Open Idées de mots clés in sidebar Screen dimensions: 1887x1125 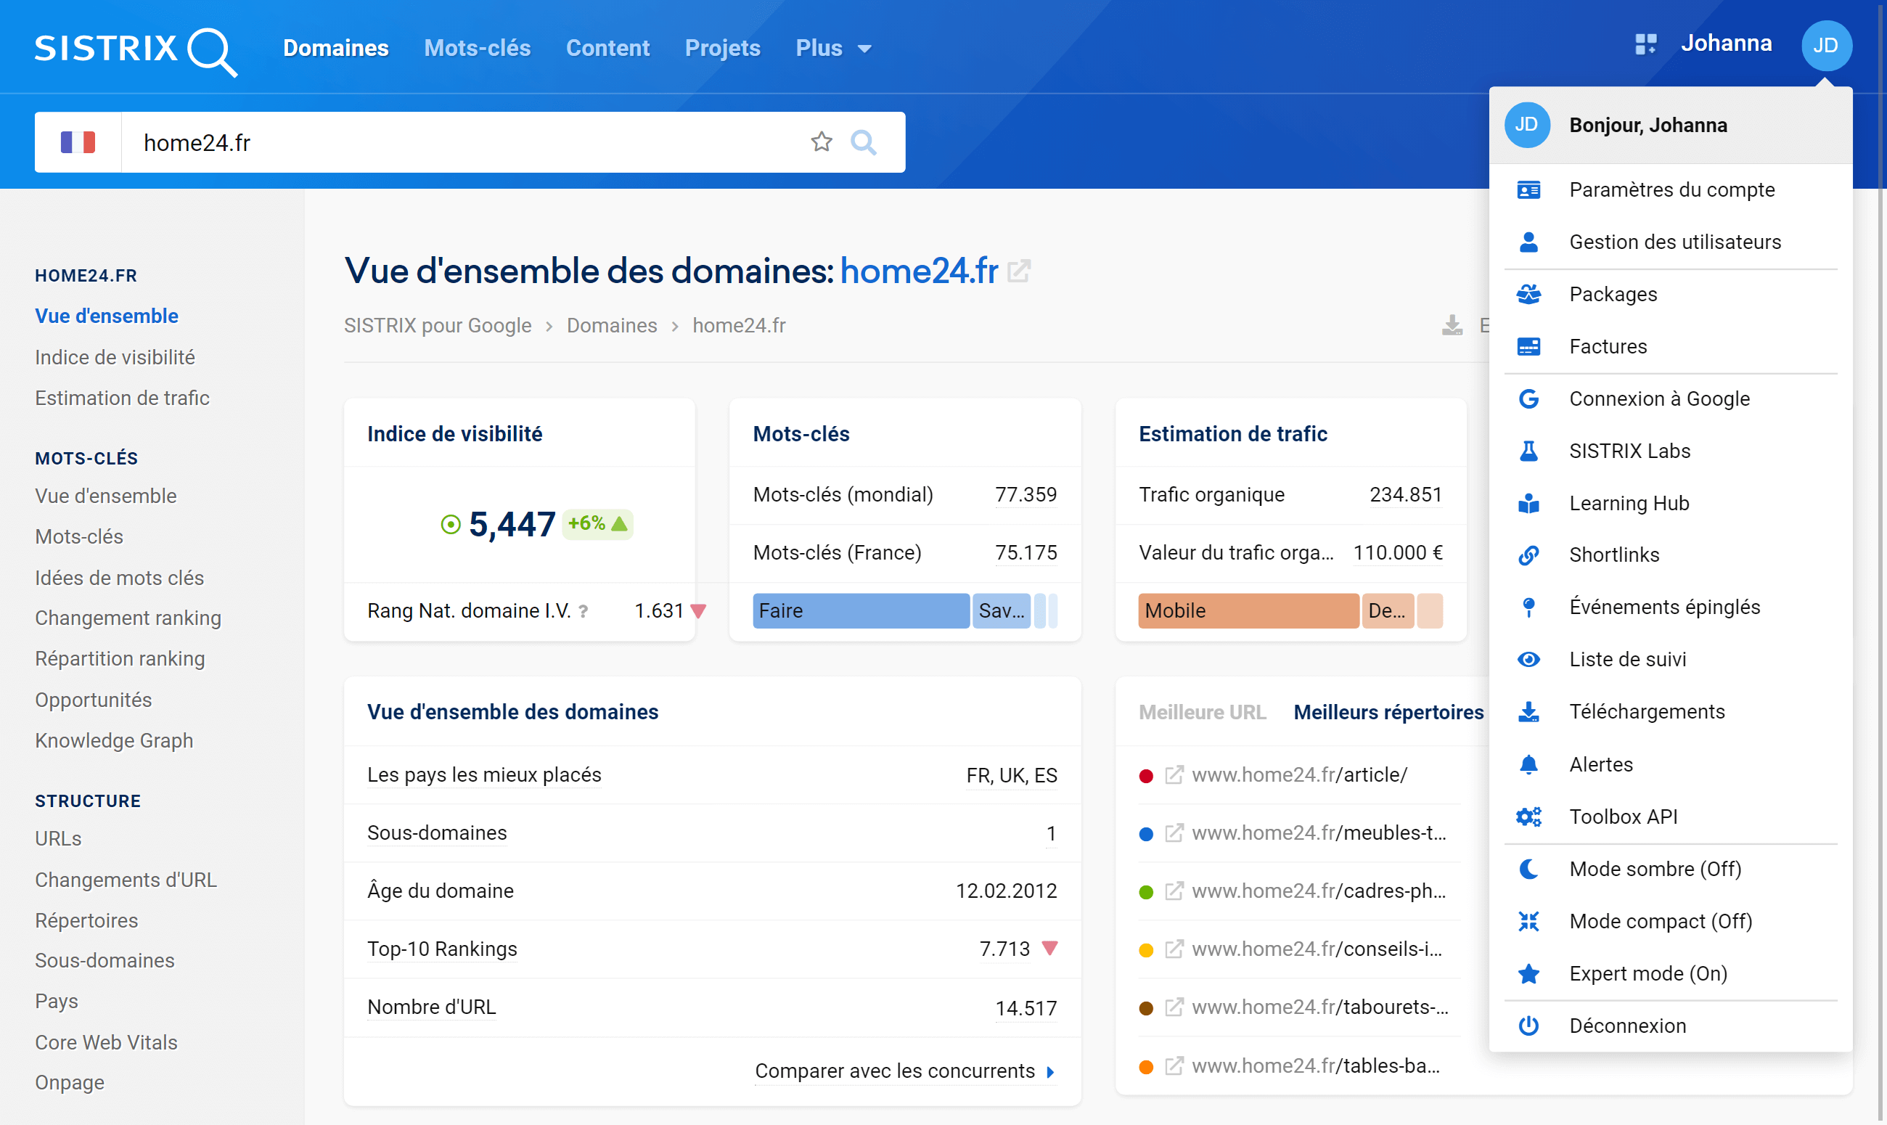tap(120, 578)
